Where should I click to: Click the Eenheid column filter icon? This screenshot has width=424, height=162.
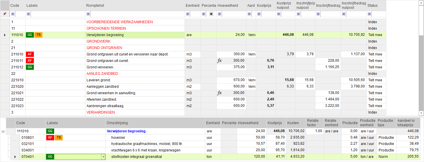pos(188,14)
